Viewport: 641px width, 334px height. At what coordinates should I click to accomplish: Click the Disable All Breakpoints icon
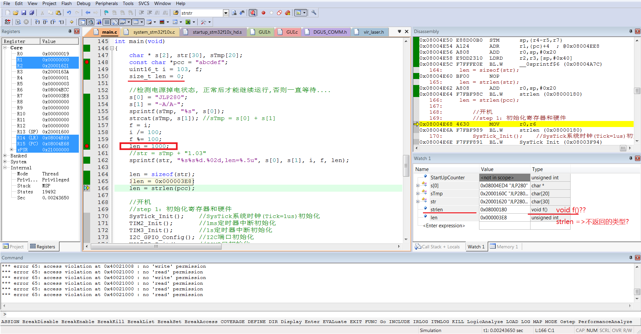[279, 13]
